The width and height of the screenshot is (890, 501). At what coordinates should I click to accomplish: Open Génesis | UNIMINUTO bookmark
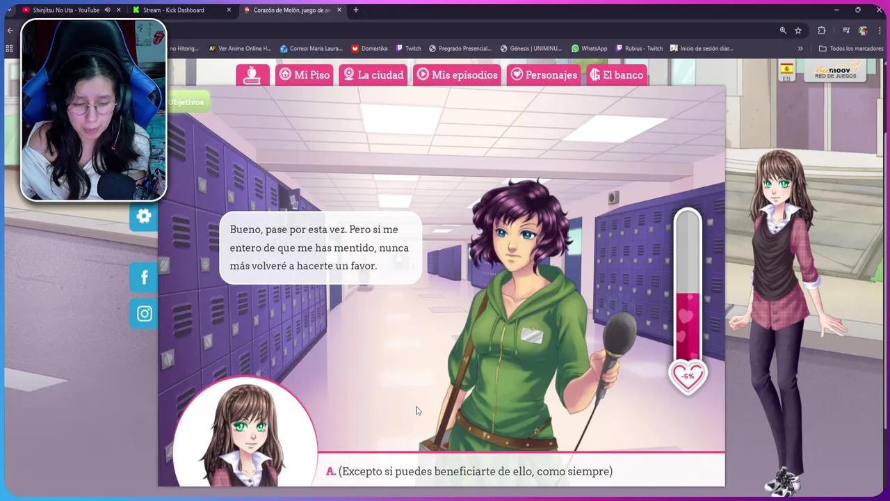coord(531,49)
